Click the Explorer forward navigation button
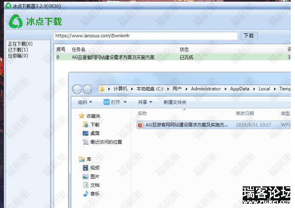Viewport: 295px width, 208px height. pos(88,89)
